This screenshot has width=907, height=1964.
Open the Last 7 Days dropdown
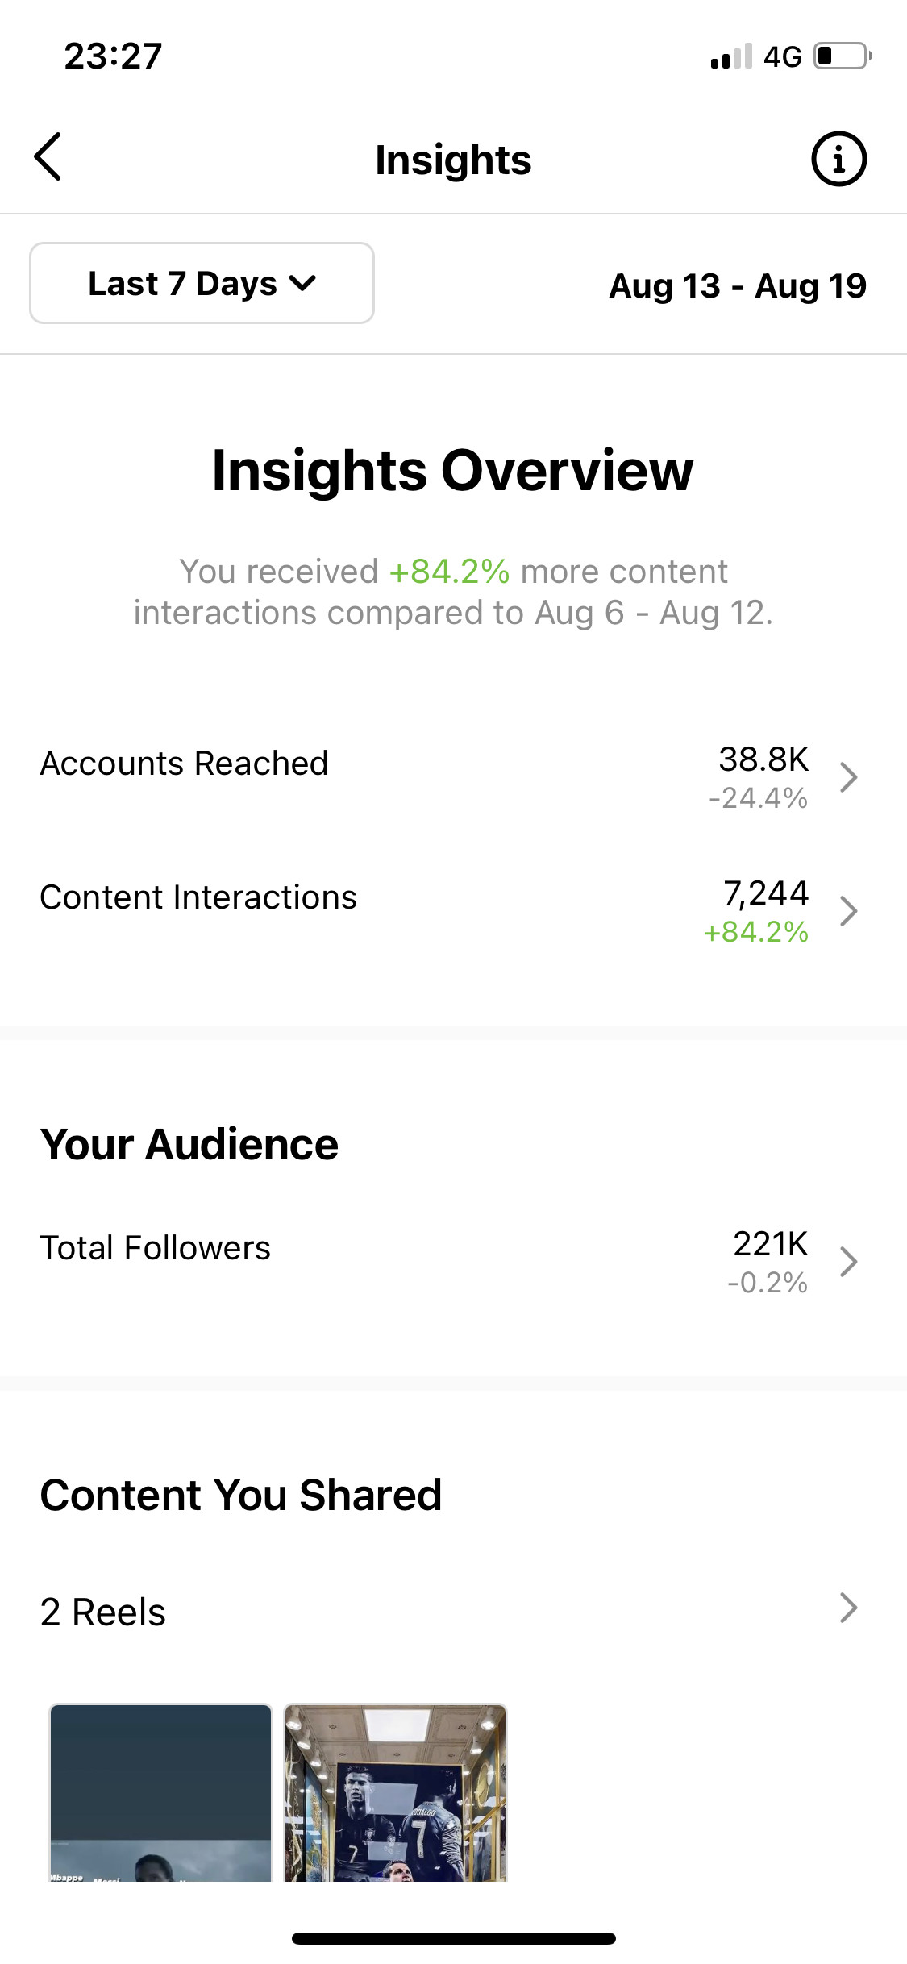tap(202, 283)
